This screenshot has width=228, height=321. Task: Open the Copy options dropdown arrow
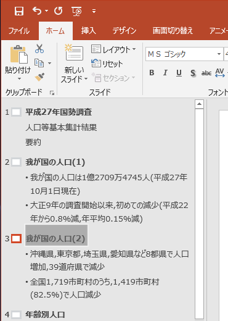[x=49, y=63]
